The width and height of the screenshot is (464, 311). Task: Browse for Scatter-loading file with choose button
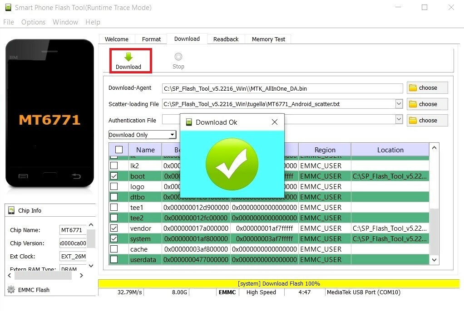coord(427,104)
